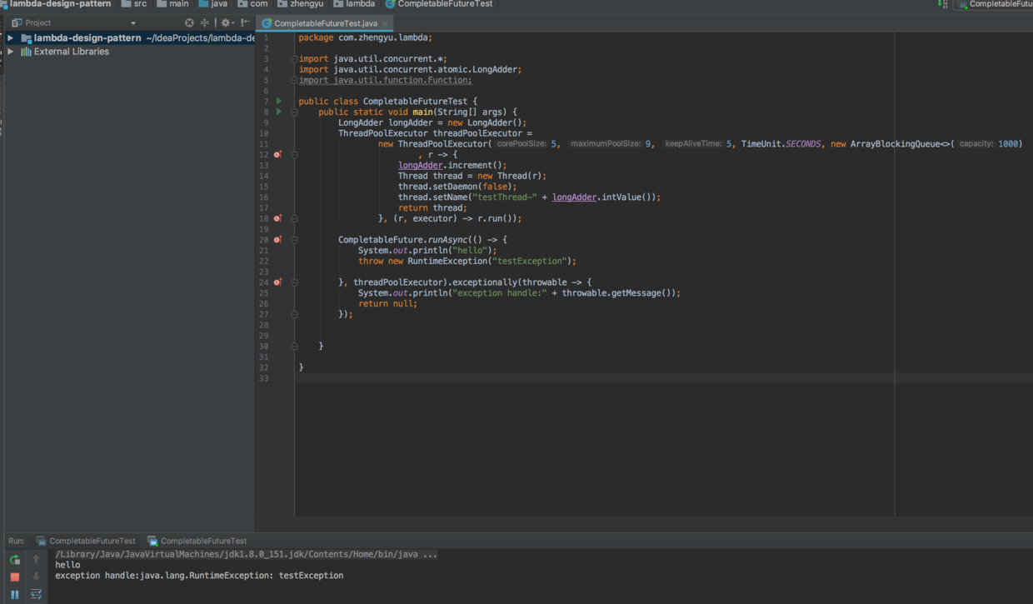
Task: Open Project panel settings gear
Action: pyautogui.click(x=226, y=23)
